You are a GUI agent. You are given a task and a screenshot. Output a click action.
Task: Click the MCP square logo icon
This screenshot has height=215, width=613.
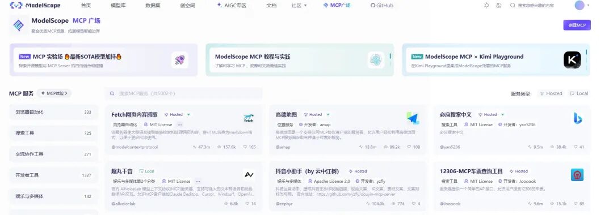click(18, 25)
